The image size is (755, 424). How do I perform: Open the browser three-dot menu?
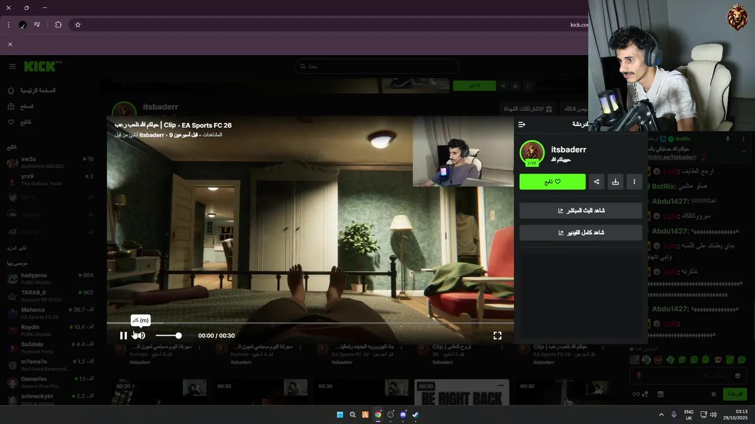8,25
